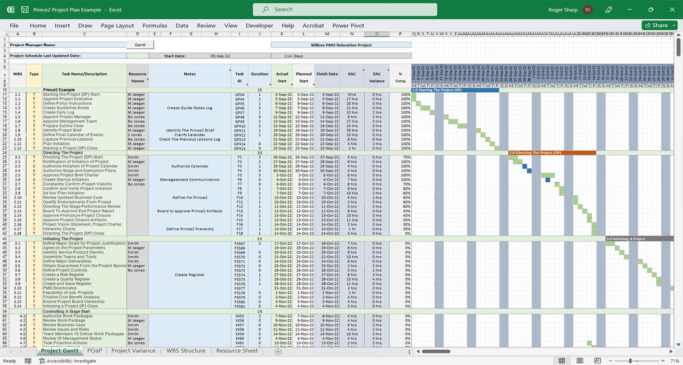This screenshot has width=683, height=365.
Task: Open the View ribbon tab
Action: pyautogui.click(x=231, y=26)
